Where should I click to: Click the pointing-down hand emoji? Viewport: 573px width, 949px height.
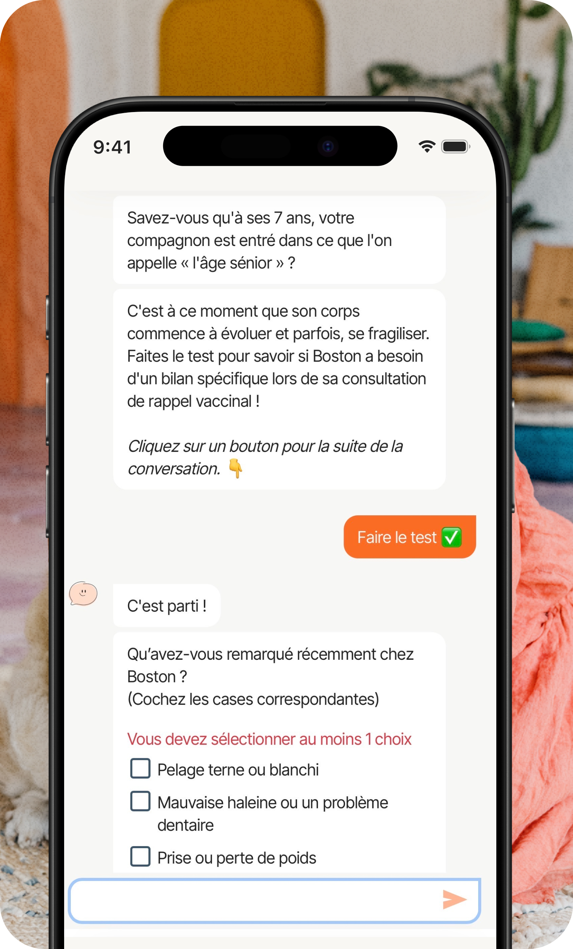pyautogui.click(x=236, y=468)
